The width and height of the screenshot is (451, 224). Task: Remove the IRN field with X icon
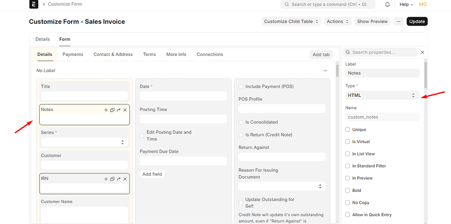(x=125, y=179)
